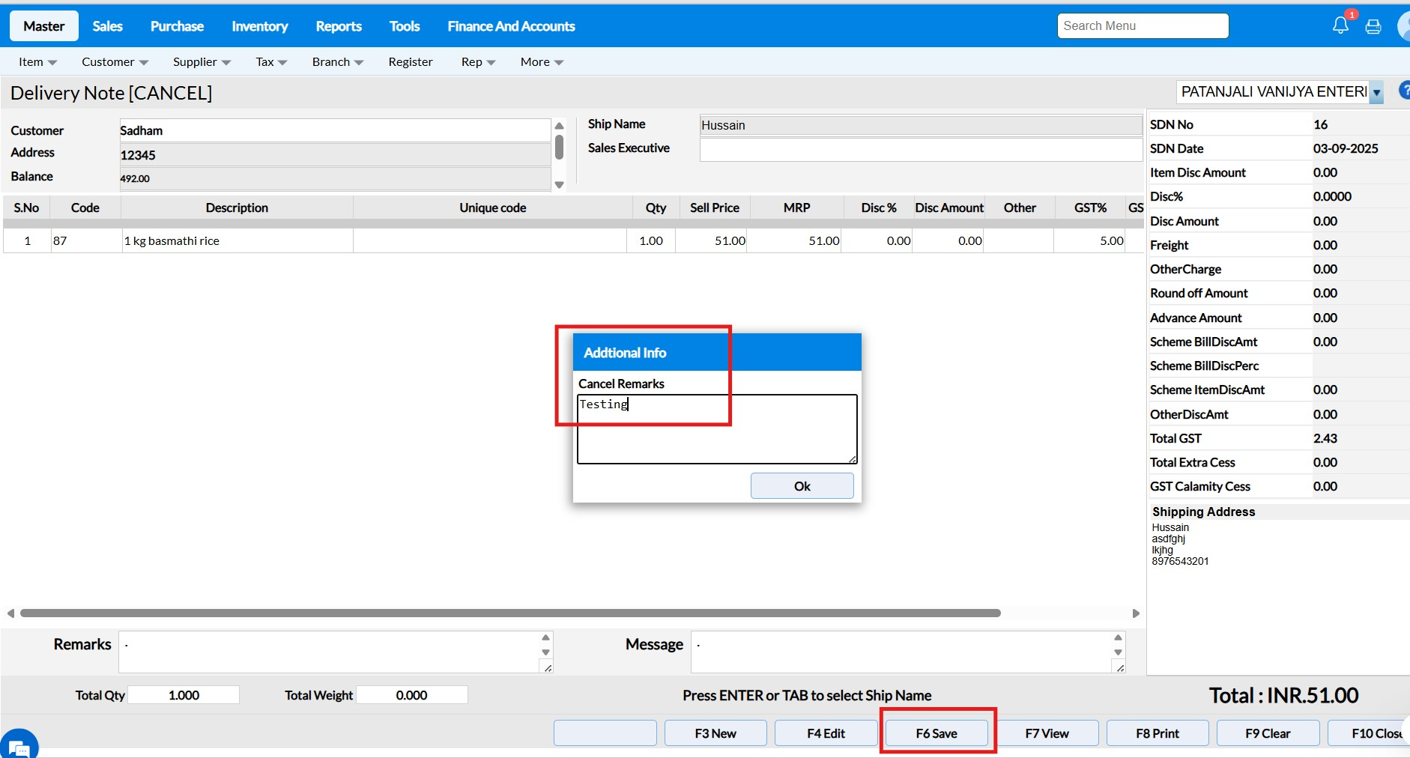
Task: Click the Ship Name field
Action: [x=921, y=125]
